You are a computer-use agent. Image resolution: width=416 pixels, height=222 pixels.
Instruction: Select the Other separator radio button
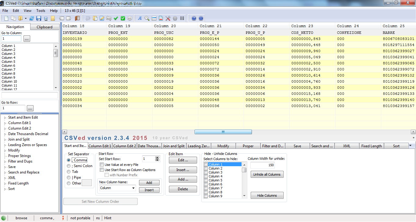tap(69, 183)
